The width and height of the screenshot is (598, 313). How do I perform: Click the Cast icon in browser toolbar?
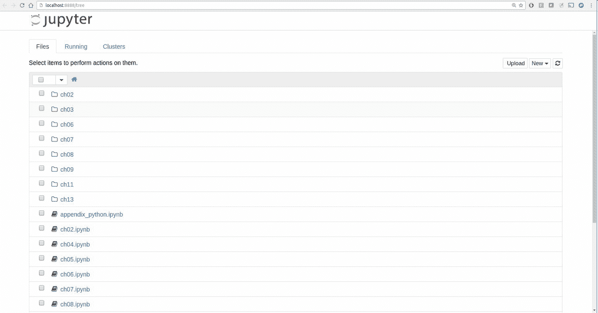click(571, 5)
